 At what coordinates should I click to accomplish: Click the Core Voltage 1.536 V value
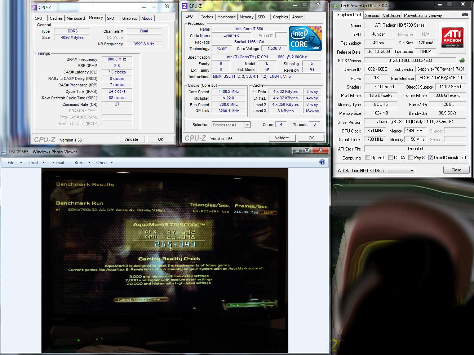coord(274,48)
